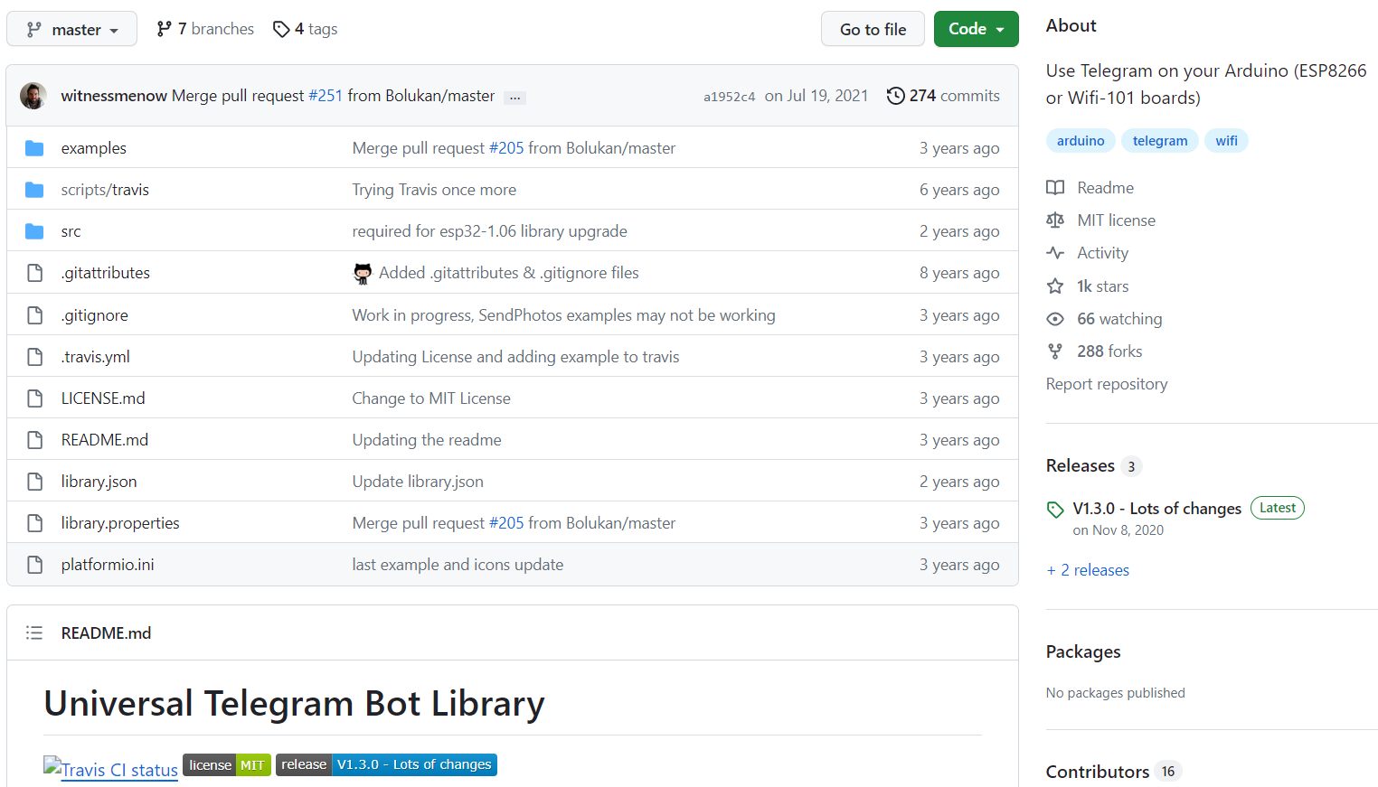Open the .gitattributes file
1378x787 pixels.
[106, 273]
